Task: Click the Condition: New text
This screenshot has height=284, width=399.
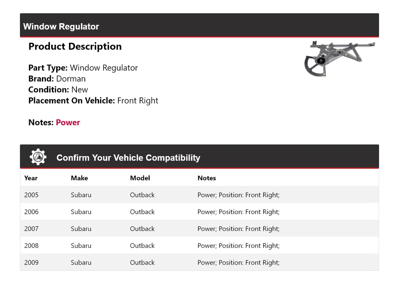Action: point(58,90)
